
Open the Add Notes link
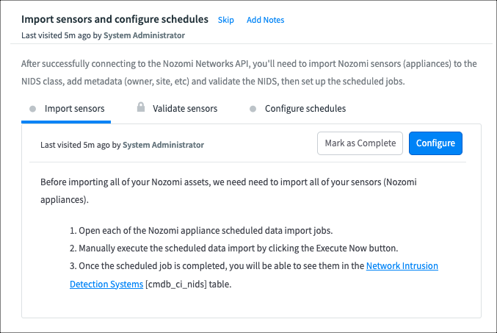[265, 20]
